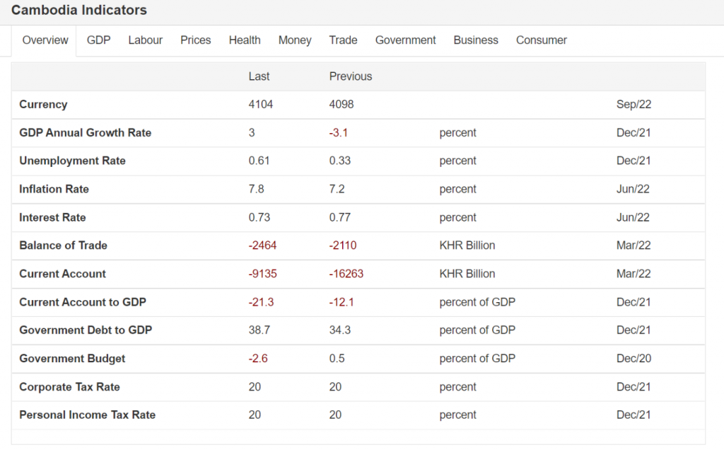Screen dimensions: 724x450
Task: Open the Inflation Rate indicator
Action: 54,189
